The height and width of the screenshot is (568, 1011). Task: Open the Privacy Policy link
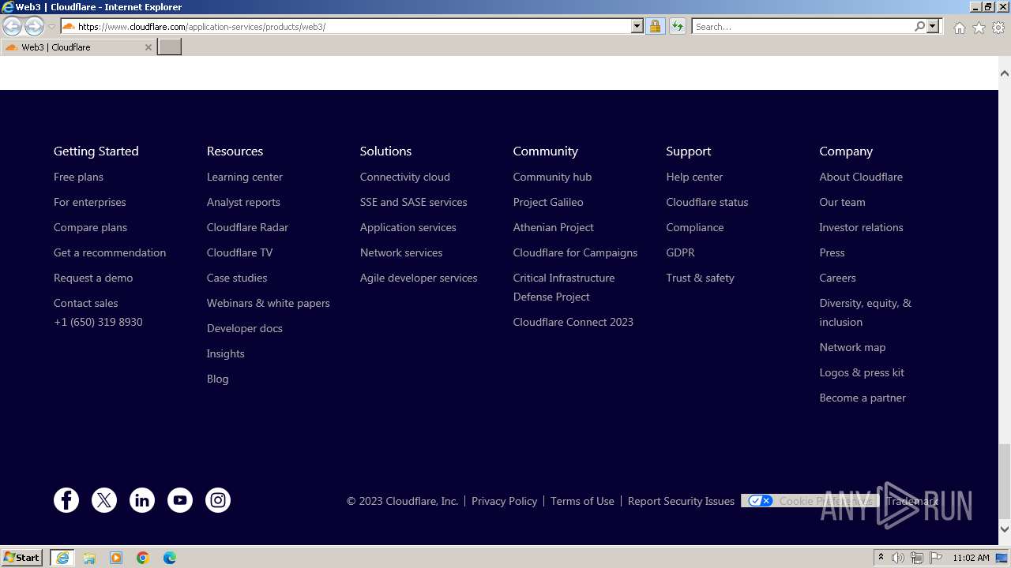point(504,501)
